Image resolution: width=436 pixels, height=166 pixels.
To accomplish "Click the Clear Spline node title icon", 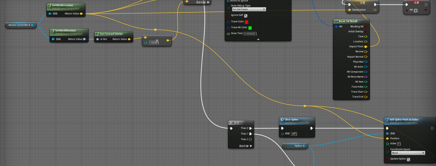I will click(x=282, y=120).
